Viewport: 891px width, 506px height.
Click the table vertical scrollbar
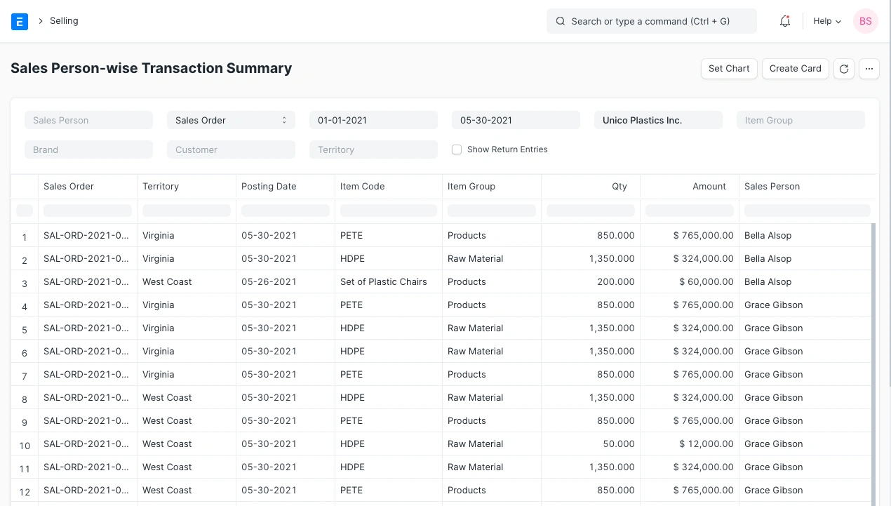[873, 351]
